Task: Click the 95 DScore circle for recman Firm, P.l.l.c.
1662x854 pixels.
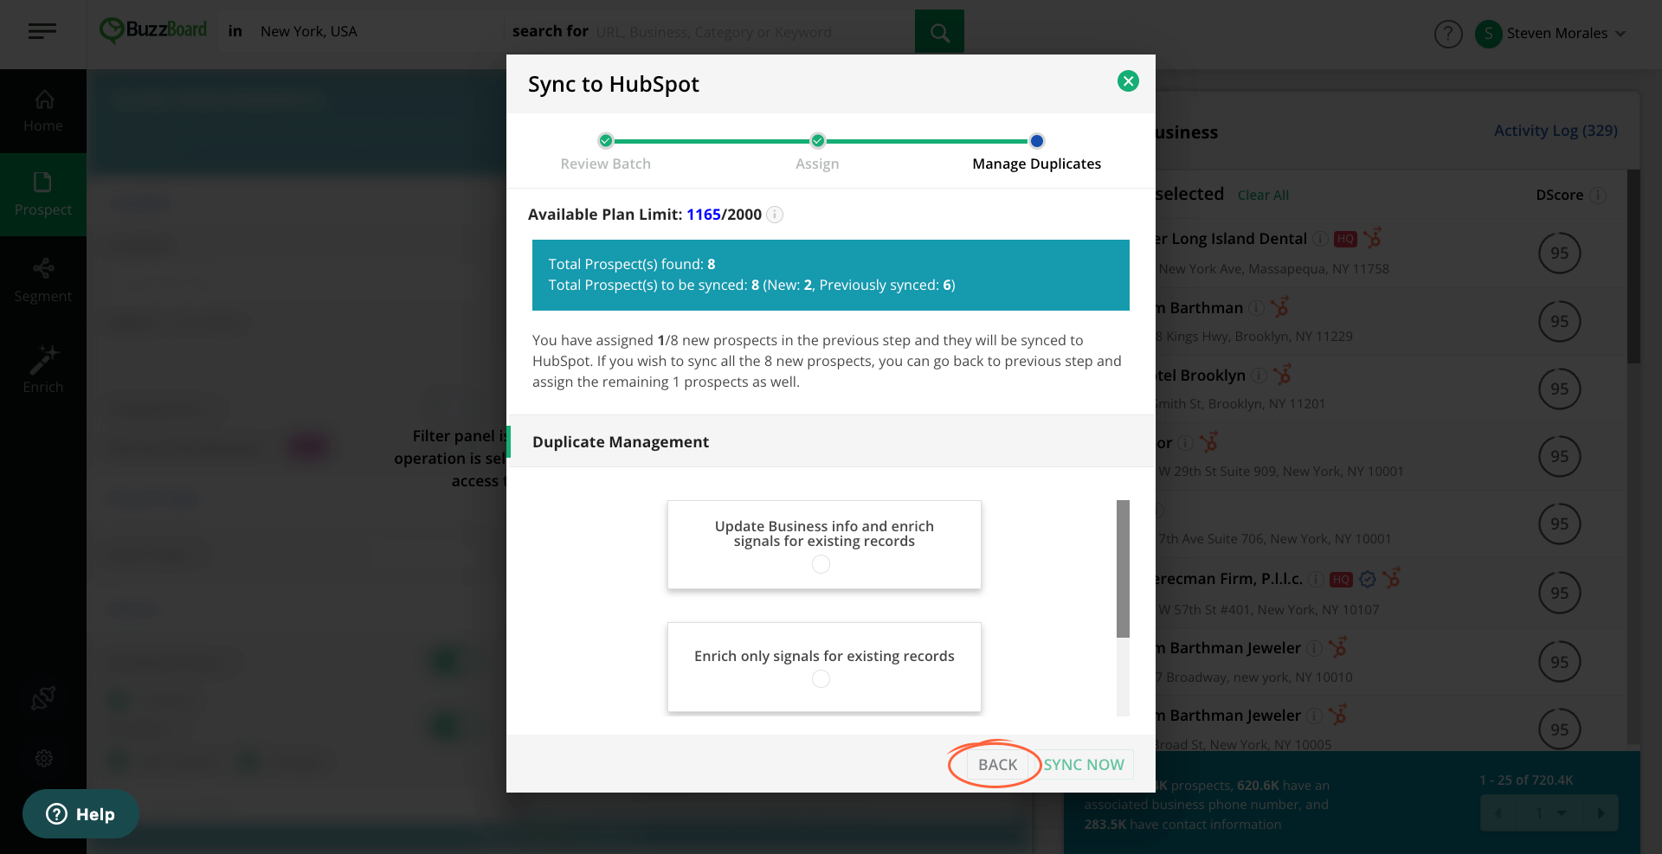Action: click(x=1559, y=593)
